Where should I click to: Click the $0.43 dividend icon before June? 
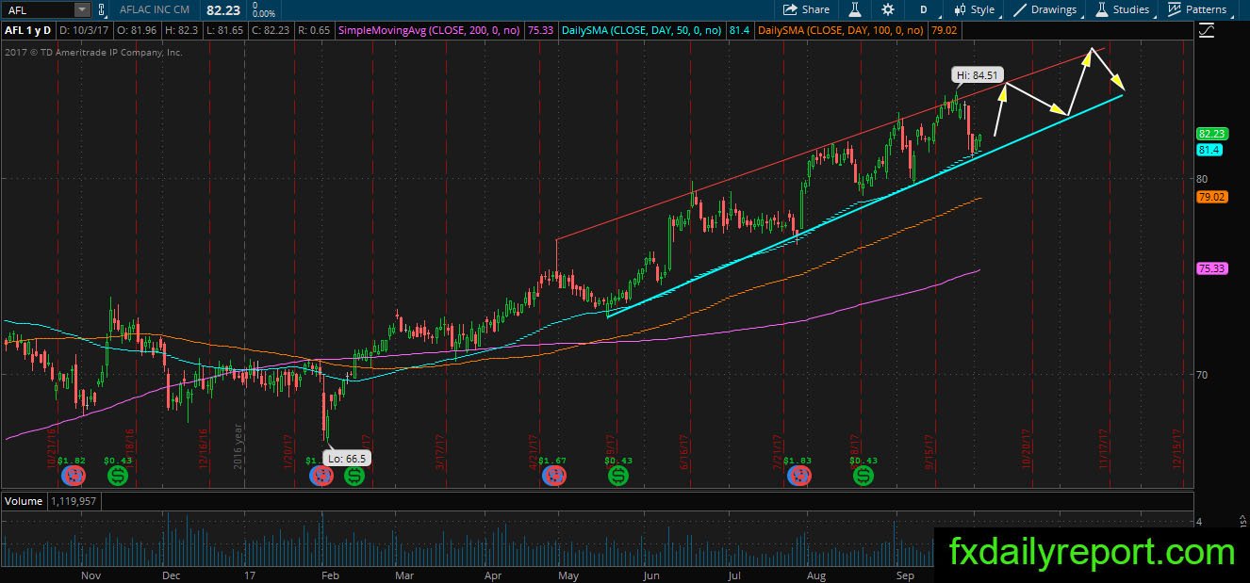click(x=618, y=477)
